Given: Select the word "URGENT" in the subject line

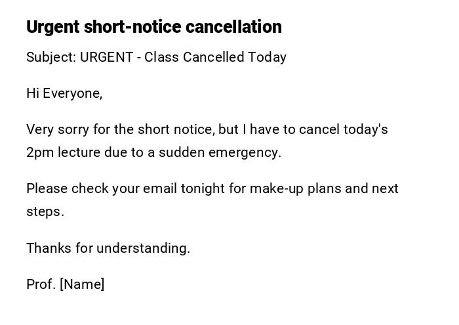Looking at the screenshot, I should [107, 57].
